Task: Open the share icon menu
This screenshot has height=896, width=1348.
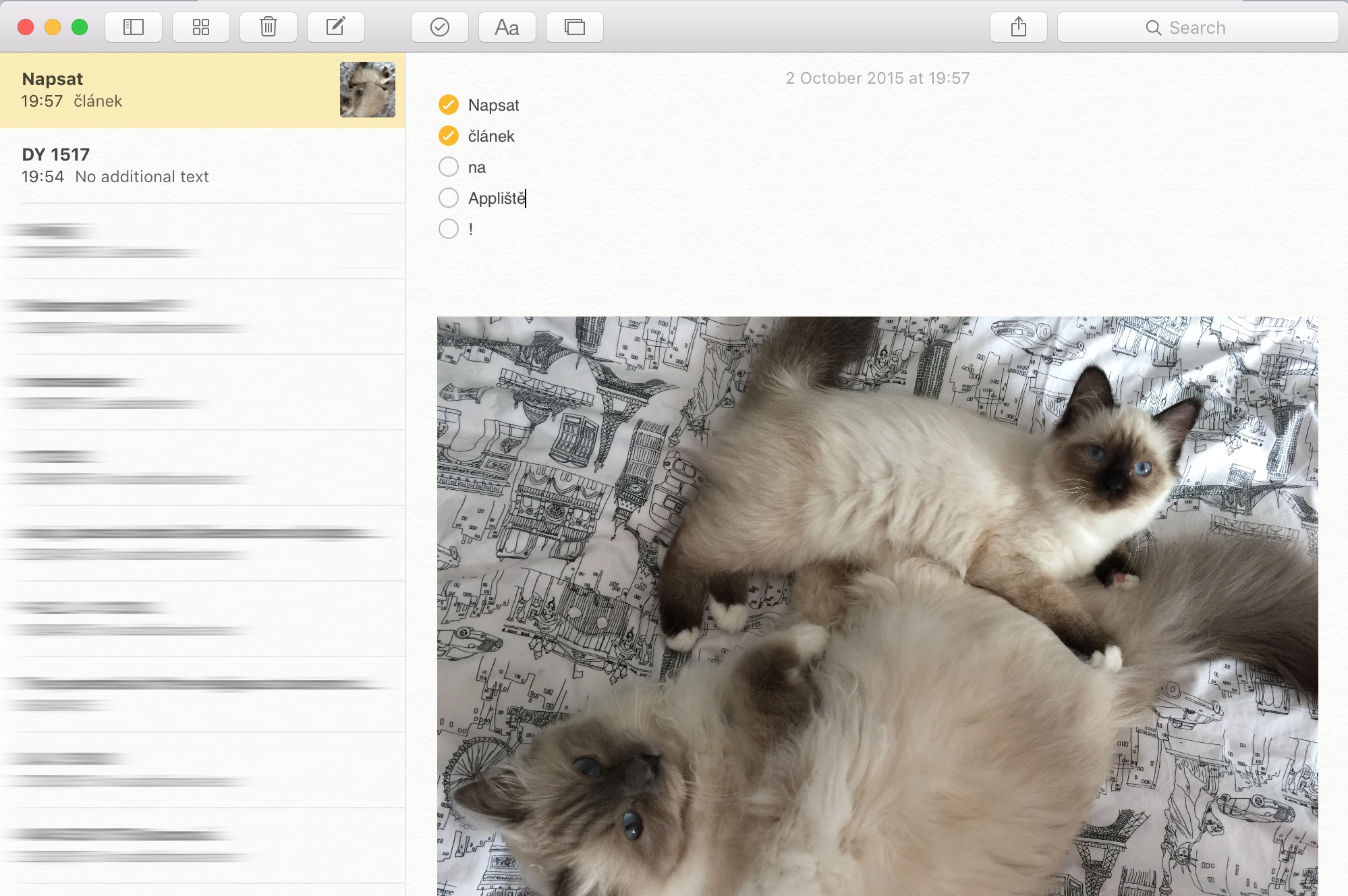Action: (x=1018, y=27)
